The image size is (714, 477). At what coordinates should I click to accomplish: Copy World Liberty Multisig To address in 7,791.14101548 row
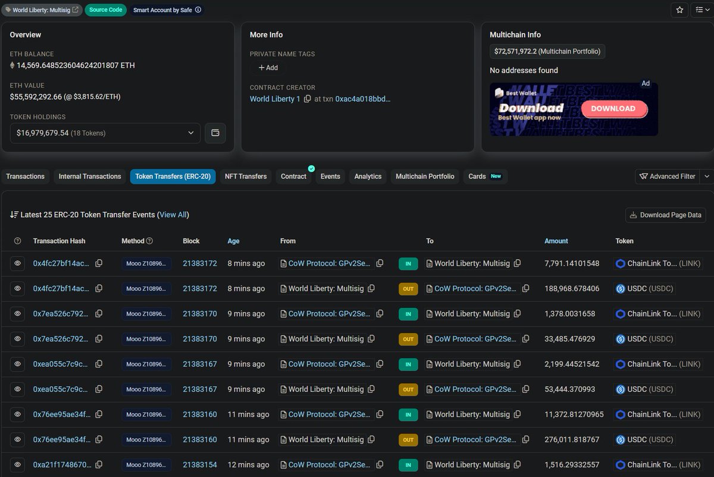click(518, 263)
